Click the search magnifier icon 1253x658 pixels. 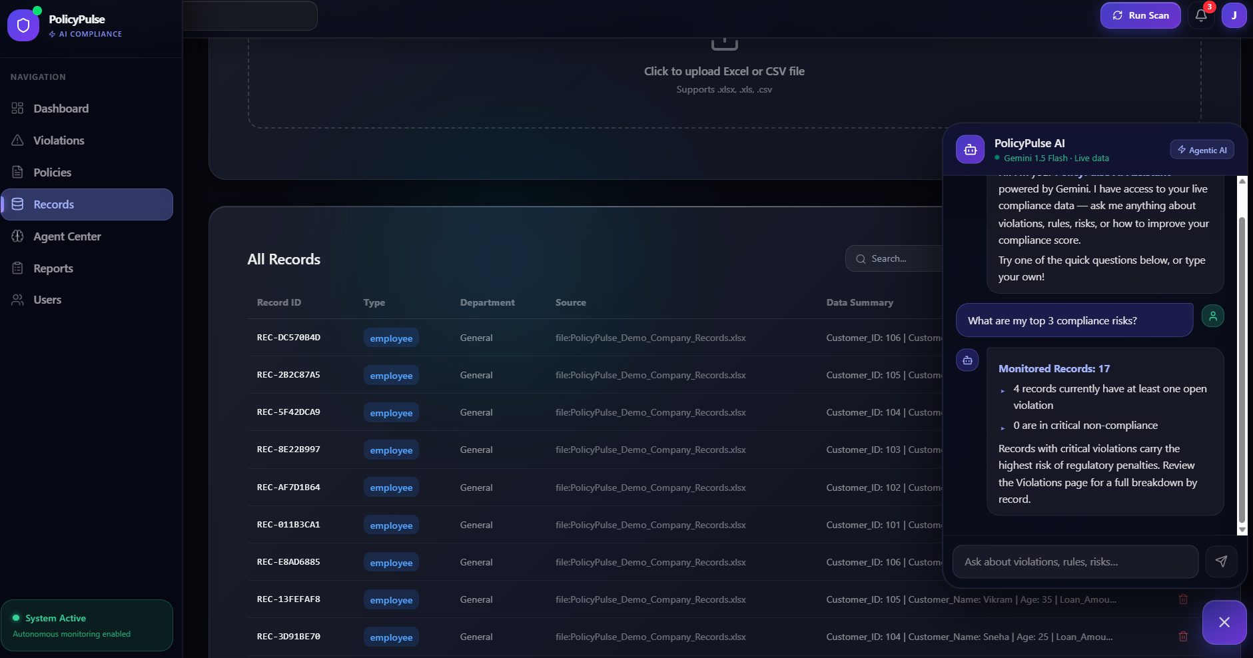(861, 259)
